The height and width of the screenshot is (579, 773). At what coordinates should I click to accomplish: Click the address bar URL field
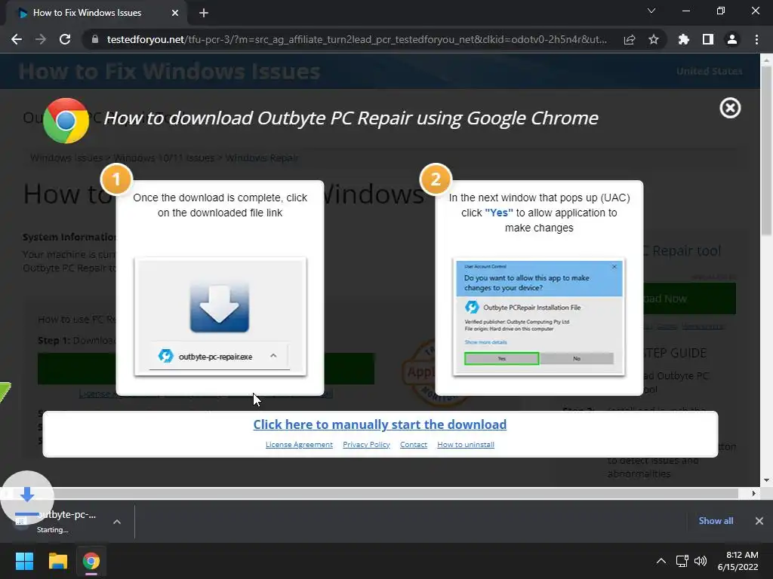[357, 39]
